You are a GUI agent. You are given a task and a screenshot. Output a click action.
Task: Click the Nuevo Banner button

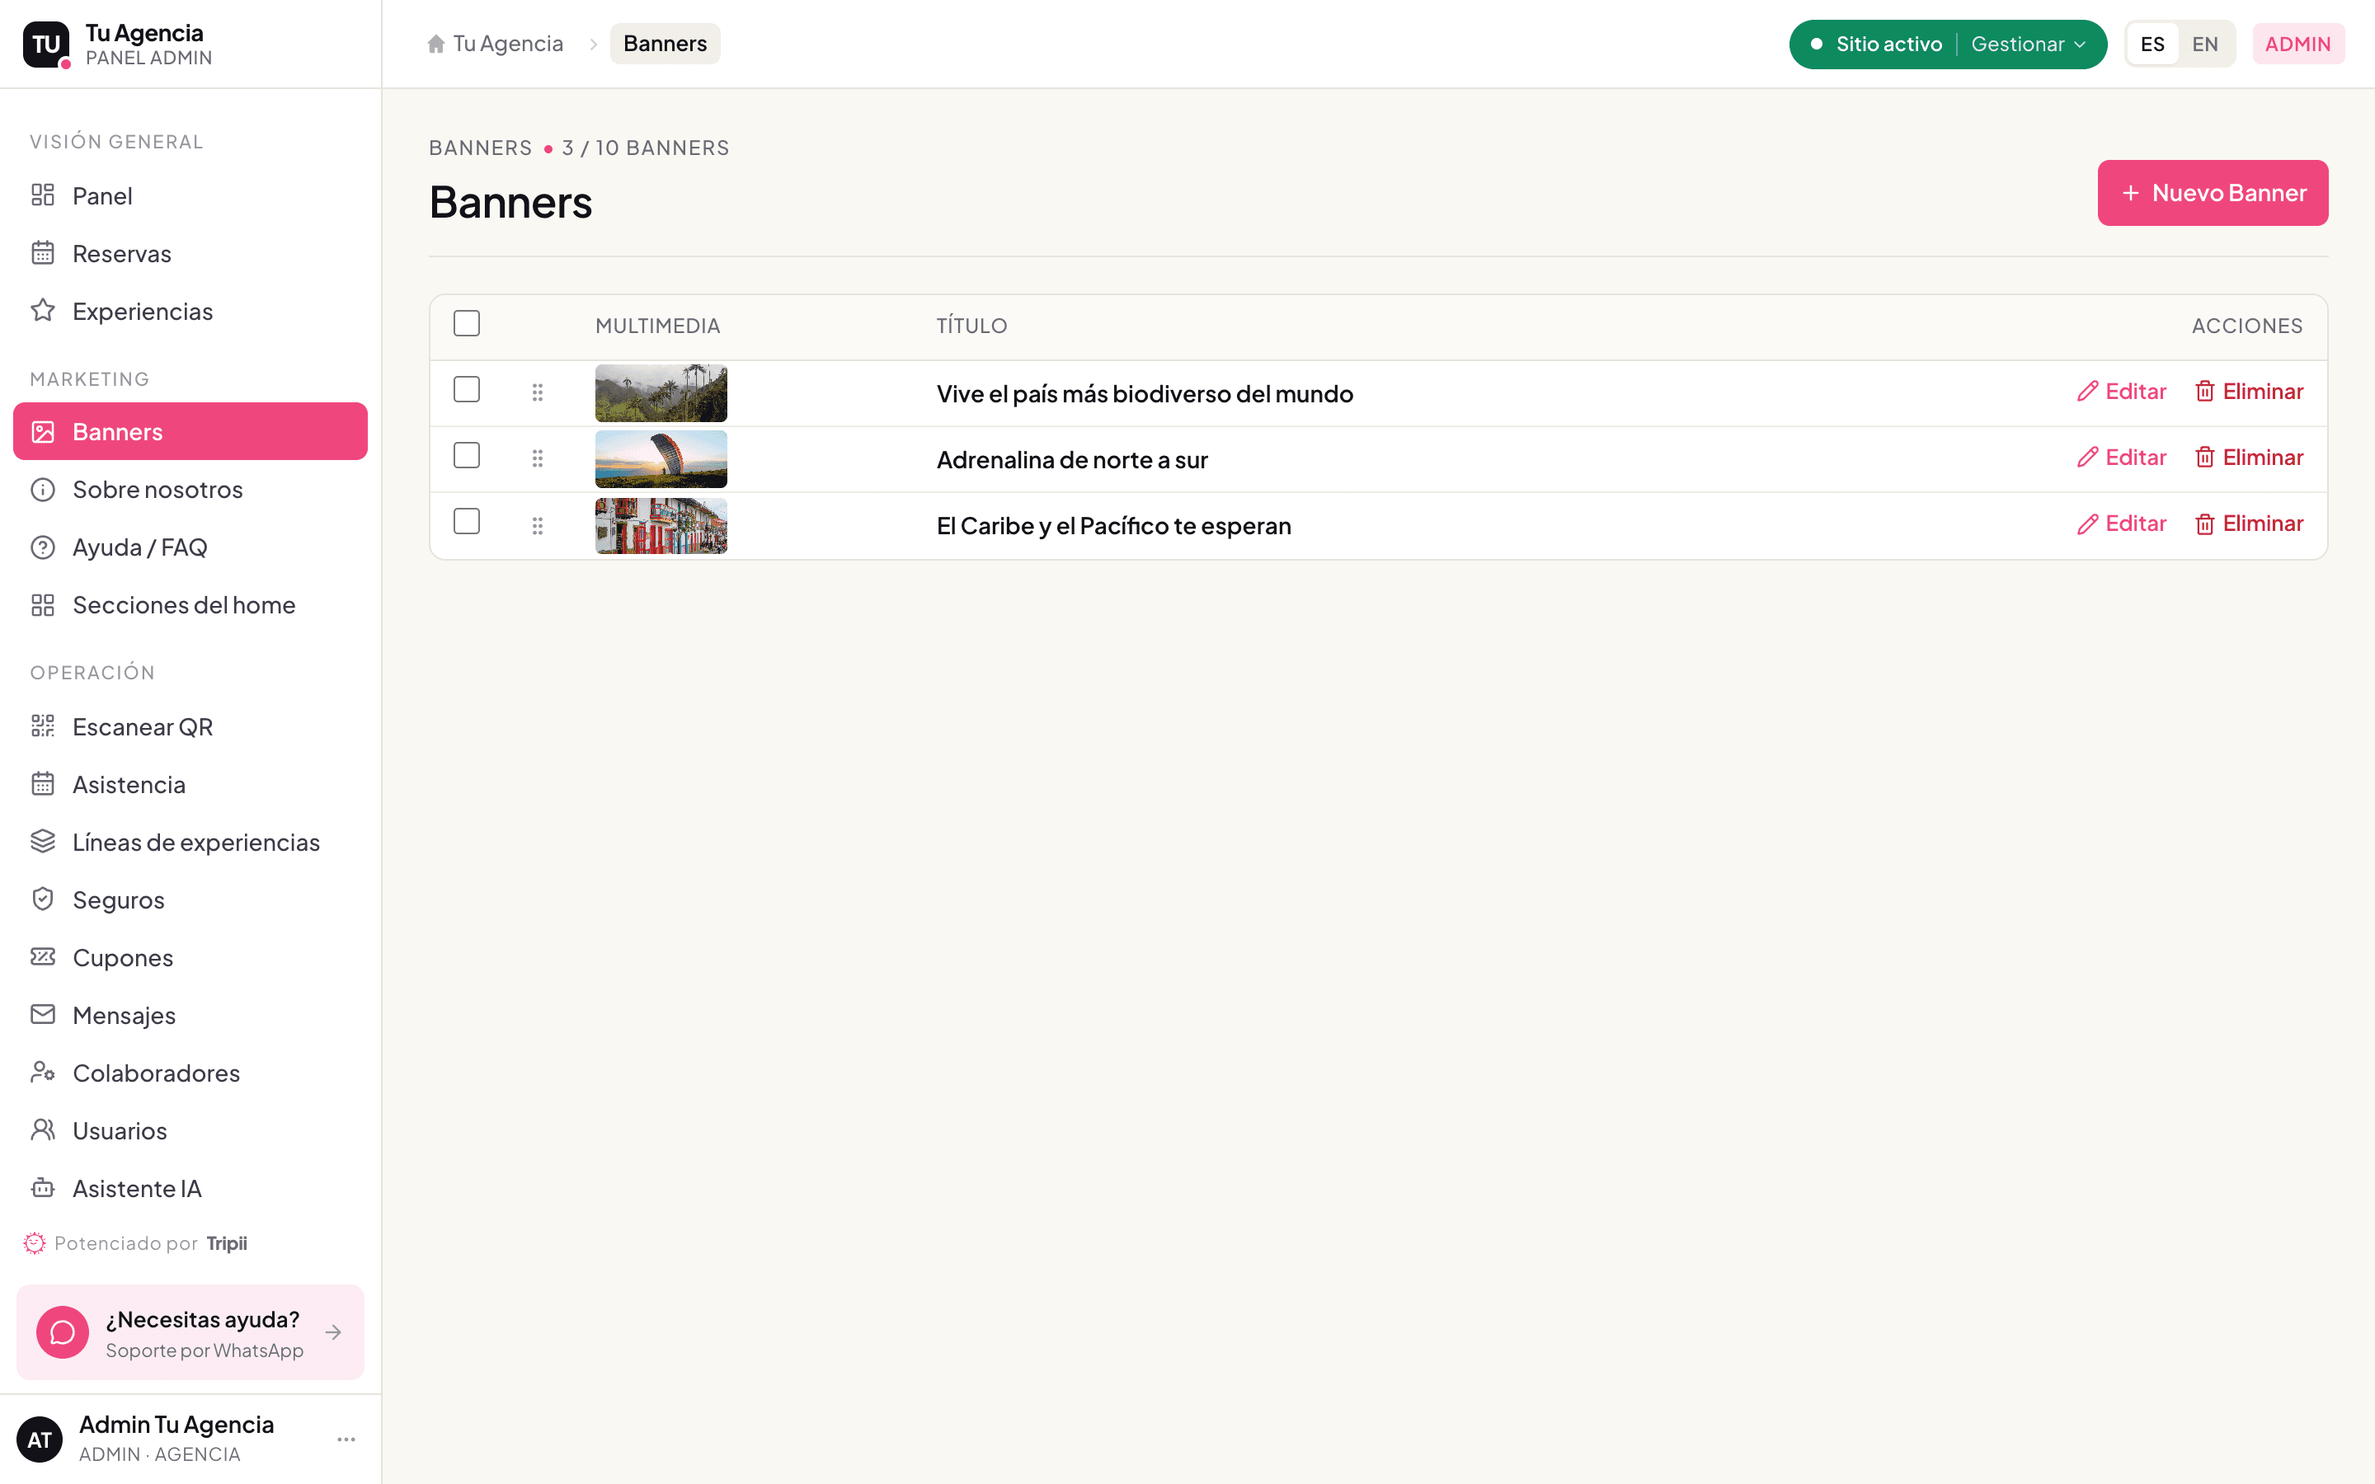point(2212,194)
